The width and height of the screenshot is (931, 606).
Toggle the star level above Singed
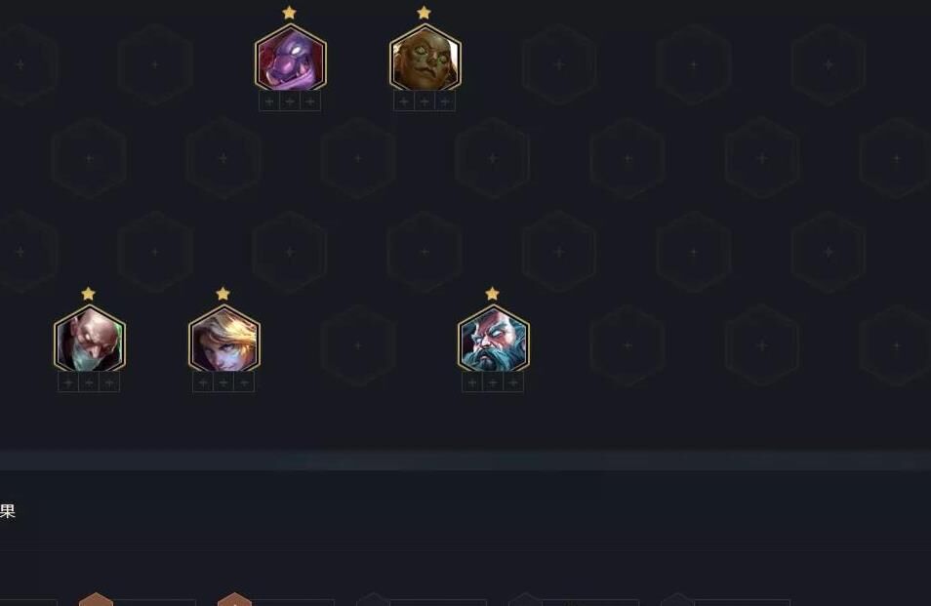click(89, 294)
